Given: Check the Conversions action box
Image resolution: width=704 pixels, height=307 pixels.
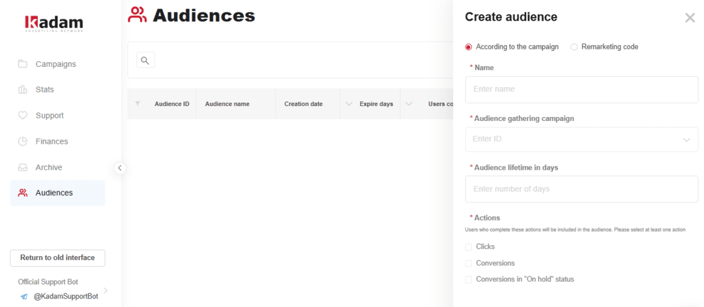Looking at the screenshot, I should [x=469, y=263].
